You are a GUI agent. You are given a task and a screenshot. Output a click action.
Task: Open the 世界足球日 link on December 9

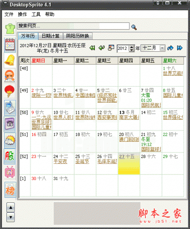click(x=41, y=122)
